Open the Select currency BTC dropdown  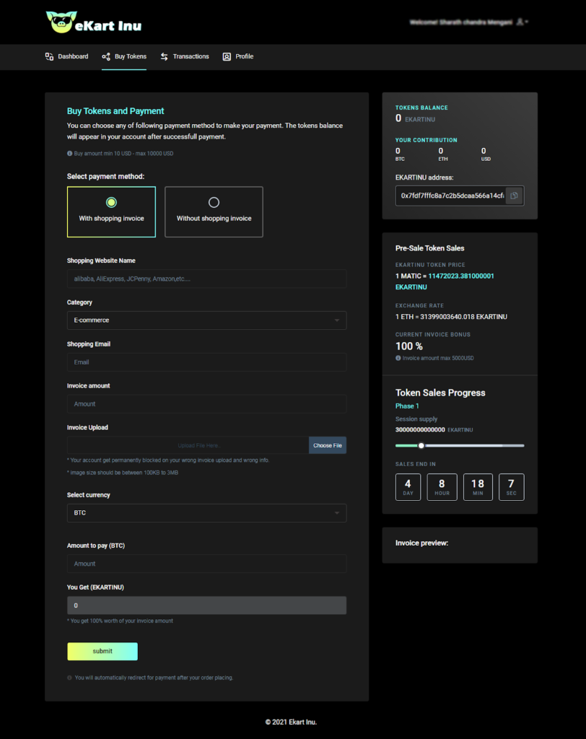click(206, 513)
